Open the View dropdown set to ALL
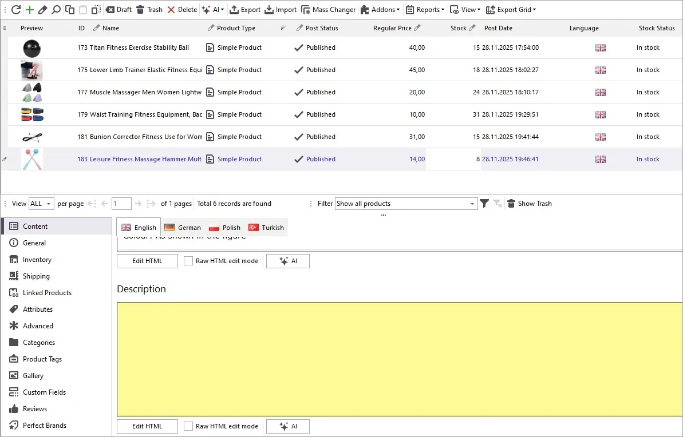The height and width of the screenshot is (437, 683). 40,203
